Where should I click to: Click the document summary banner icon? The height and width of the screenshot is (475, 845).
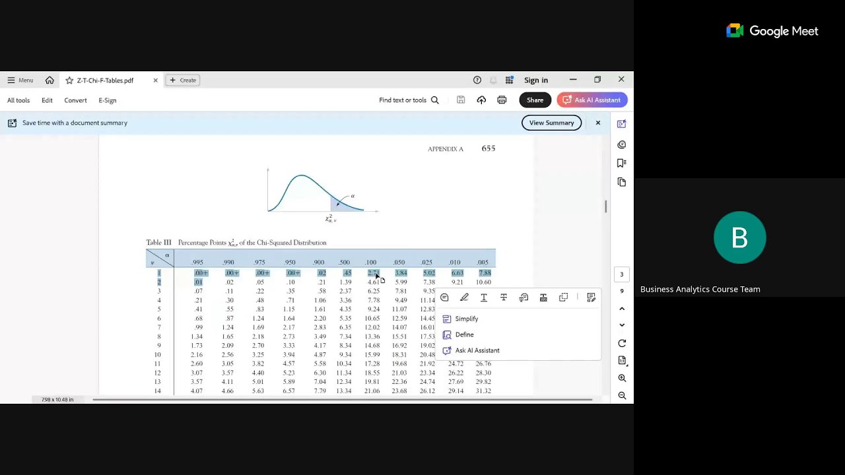pos(12,123)
